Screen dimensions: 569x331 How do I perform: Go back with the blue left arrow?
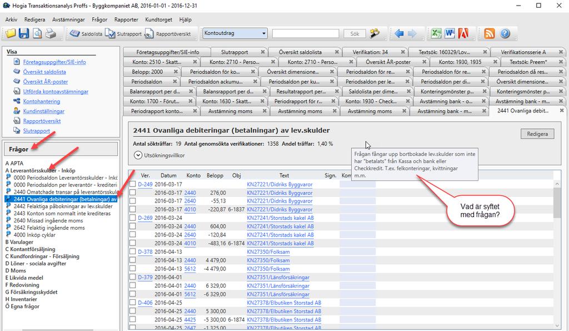[x=399, y=34]
